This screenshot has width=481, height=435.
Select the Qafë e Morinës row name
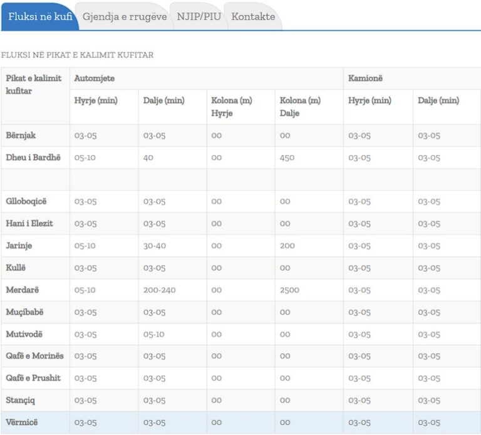click(x=34, y=356)
